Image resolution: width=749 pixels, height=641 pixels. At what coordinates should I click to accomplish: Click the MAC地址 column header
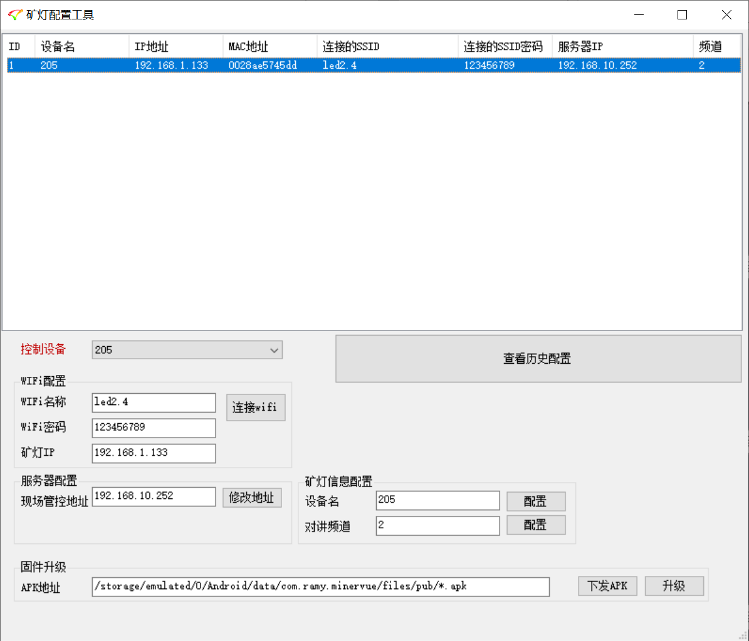click(x=270, y=47)
